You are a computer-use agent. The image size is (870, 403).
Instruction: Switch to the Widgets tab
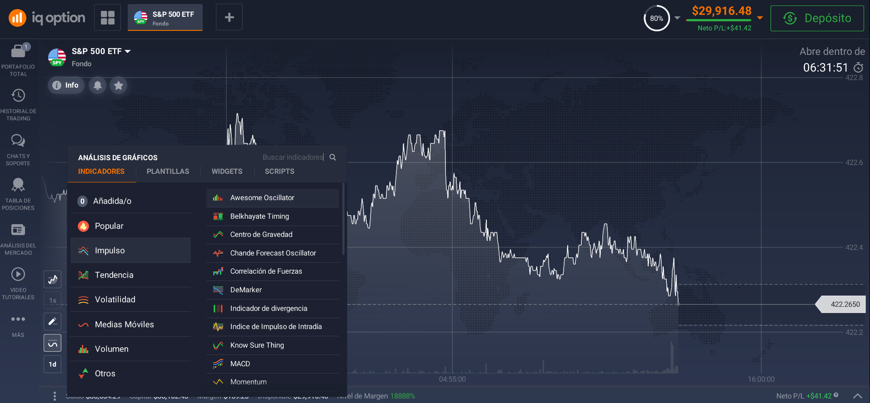click(227, 172)
